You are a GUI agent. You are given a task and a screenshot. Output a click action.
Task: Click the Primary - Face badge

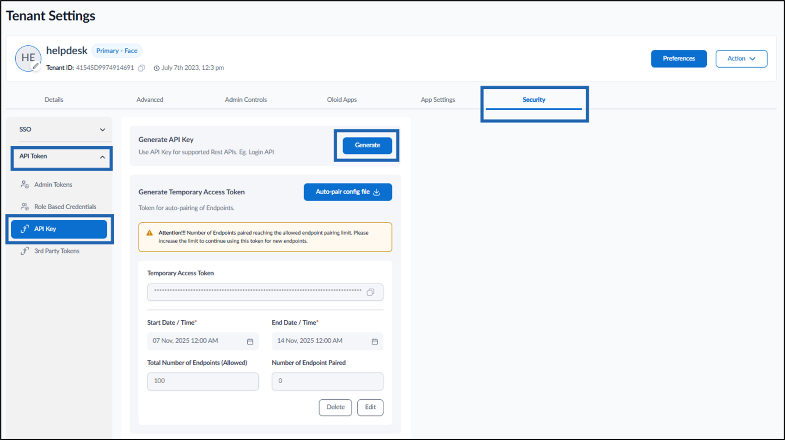point(117,51)
